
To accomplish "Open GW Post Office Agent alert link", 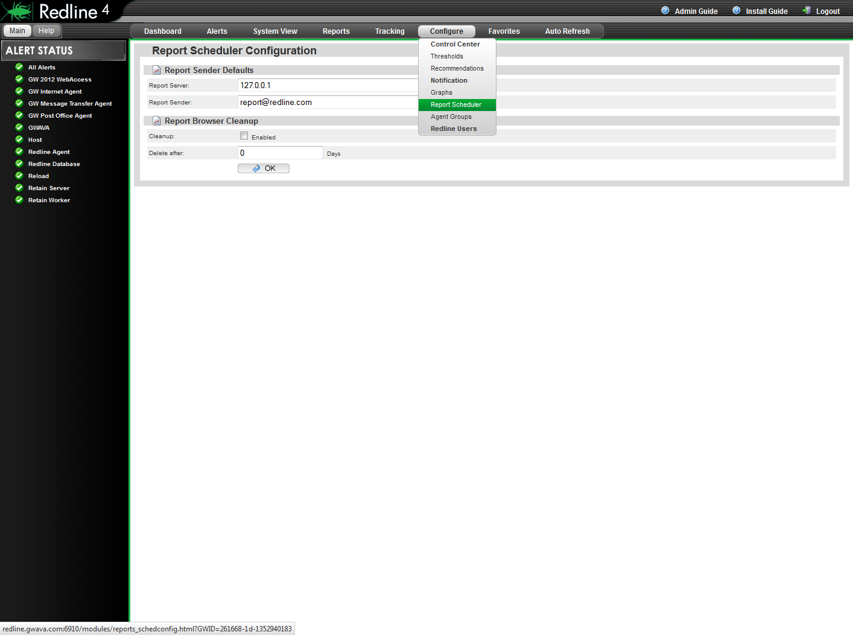I will [60, 116].
